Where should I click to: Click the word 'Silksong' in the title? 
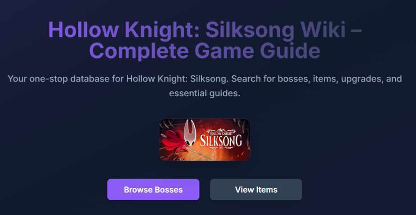250,30
